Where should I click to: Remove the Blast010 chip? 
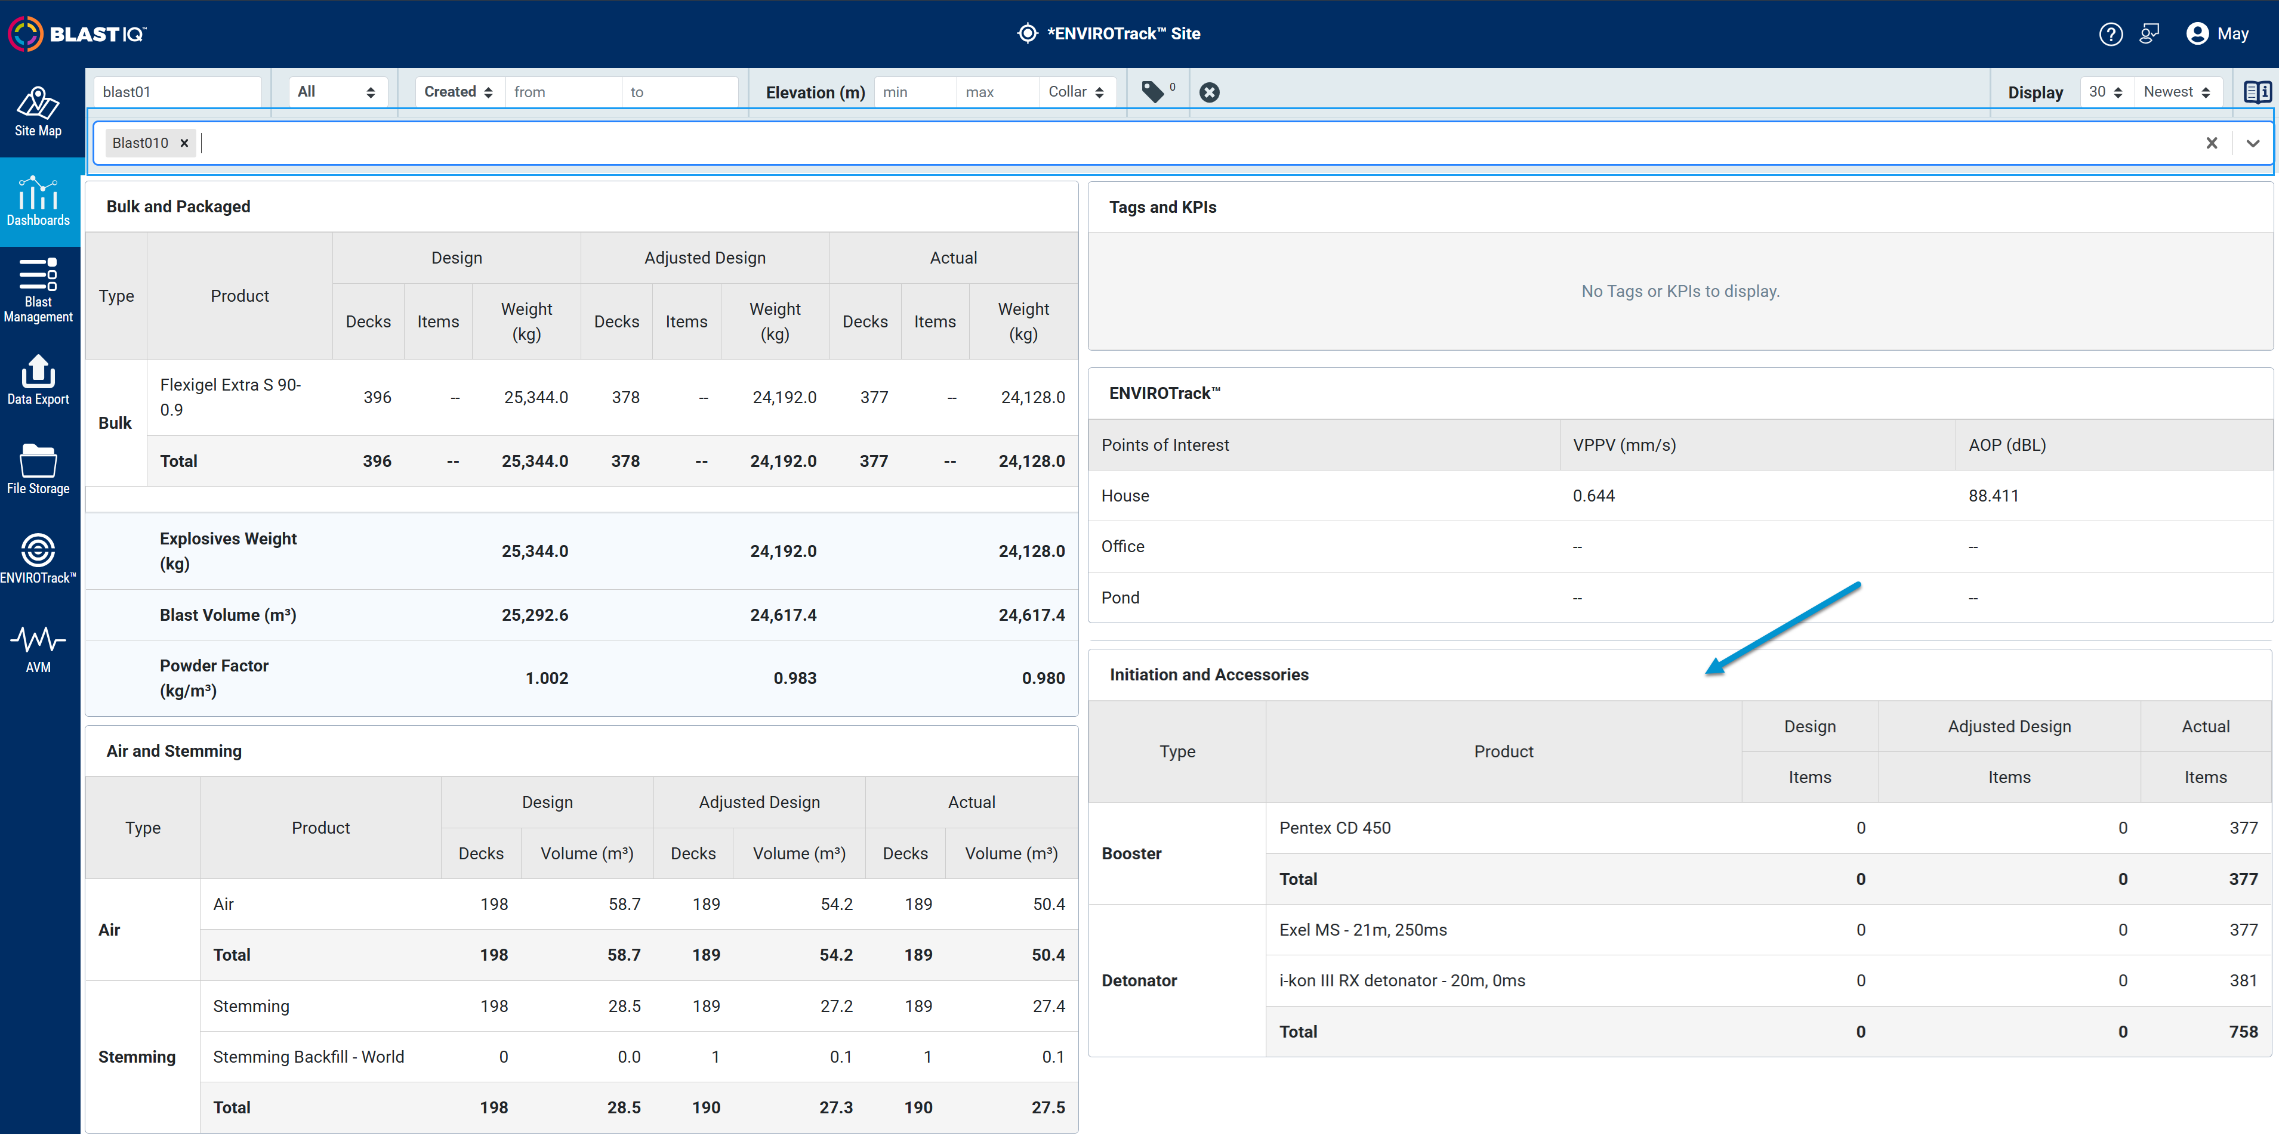tap(184, 143)
